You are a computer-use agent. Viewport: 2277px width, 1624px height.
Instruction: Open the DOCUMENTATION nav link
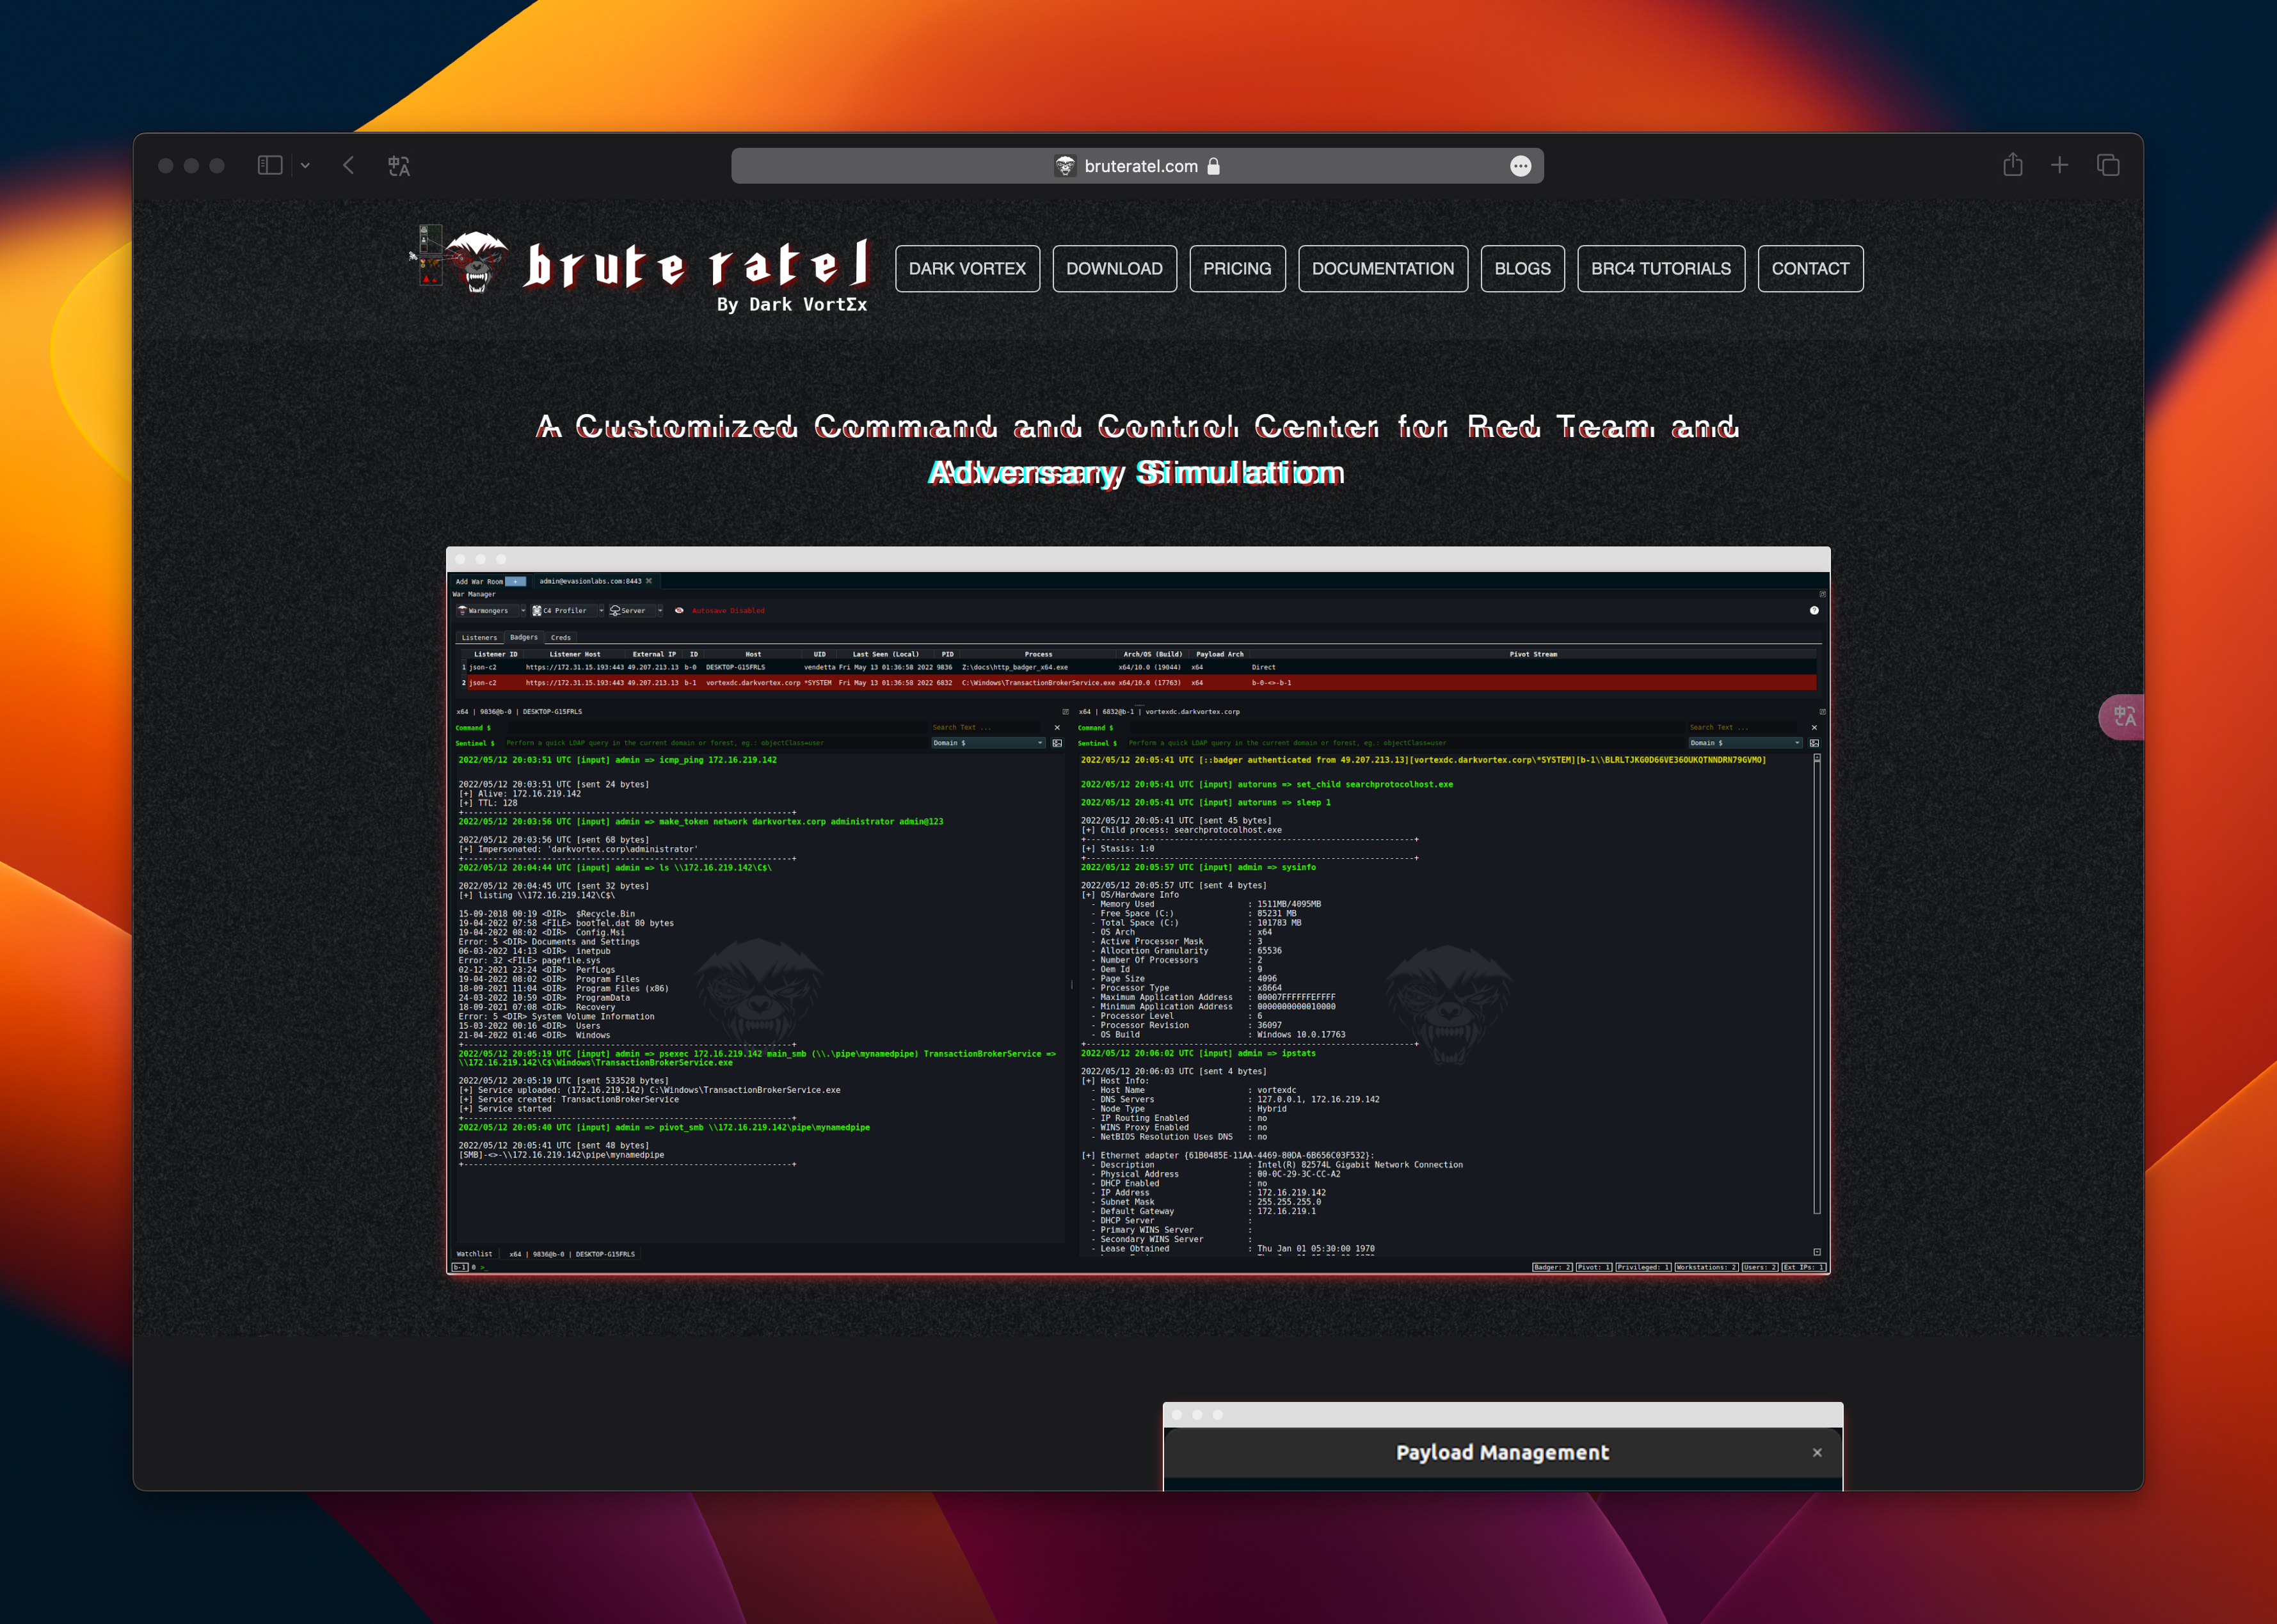(1383, 268)
